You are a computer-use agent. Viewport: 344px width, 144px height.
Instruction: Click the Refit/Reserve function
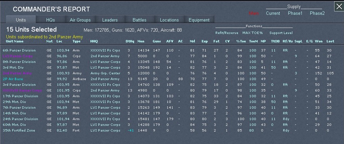227,33
